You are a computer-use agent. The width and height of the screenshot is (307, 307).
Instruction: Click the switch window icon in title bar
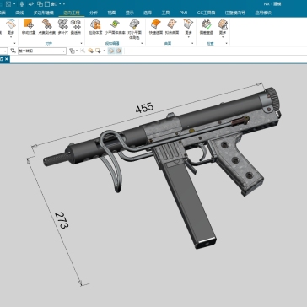(40, 4)
